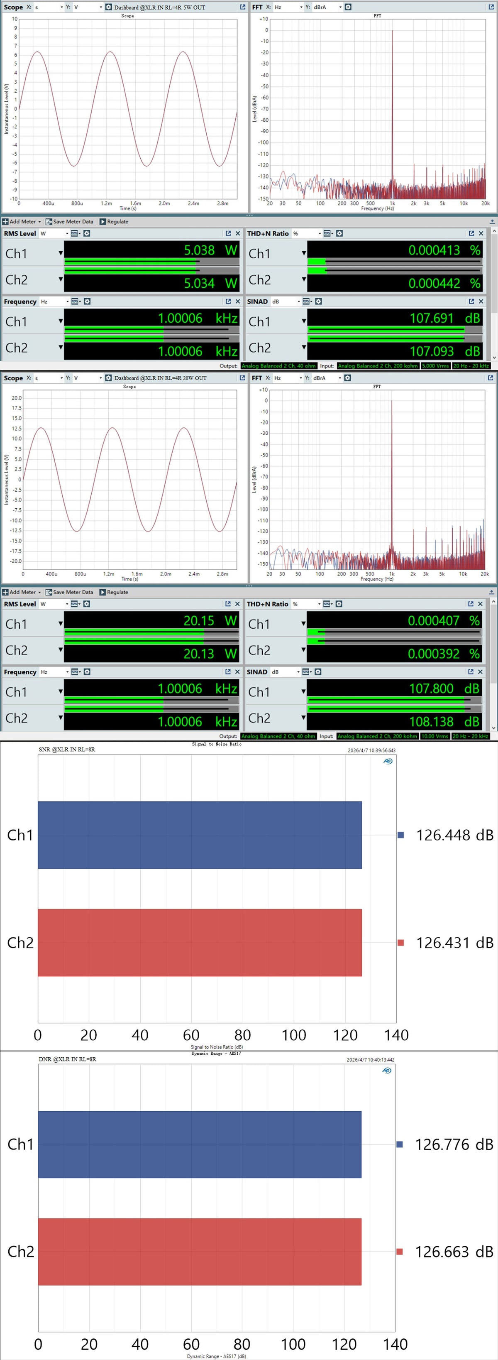The width and height of the screenshot is (498, 1360).
Task: Open settings gear of RMS Level meter showing 5.038 W
Action: (x=86, y=233)
